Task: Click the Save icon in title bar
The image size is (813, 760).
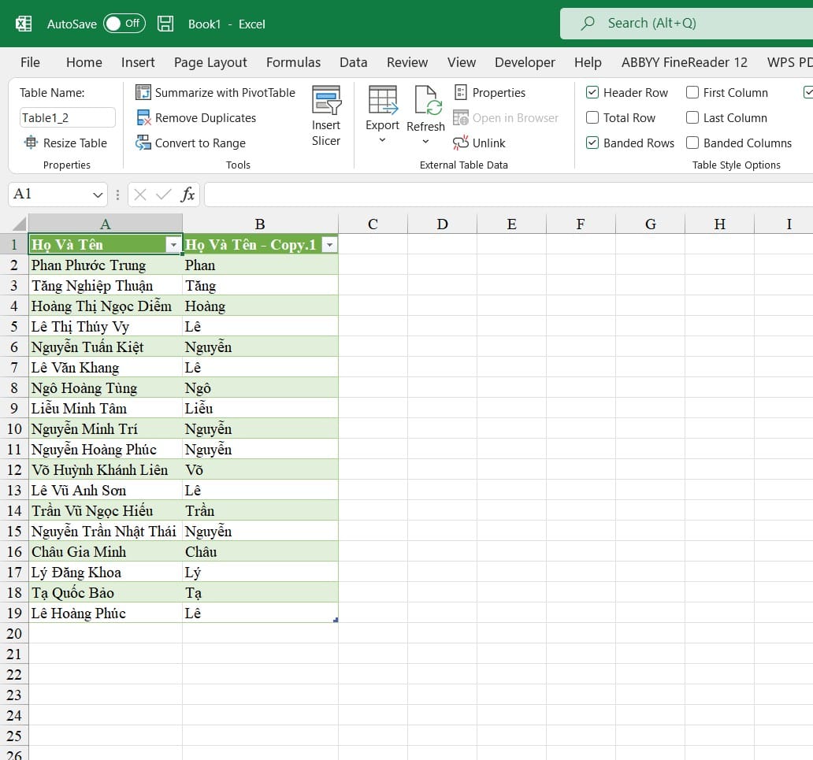Action: (x=165, y=24)
